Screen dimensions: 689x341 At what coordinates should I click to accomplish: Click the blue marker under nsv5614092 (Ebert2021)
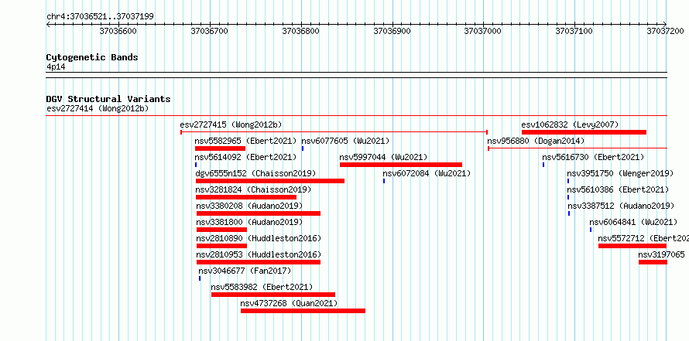(x=196, y=165)
